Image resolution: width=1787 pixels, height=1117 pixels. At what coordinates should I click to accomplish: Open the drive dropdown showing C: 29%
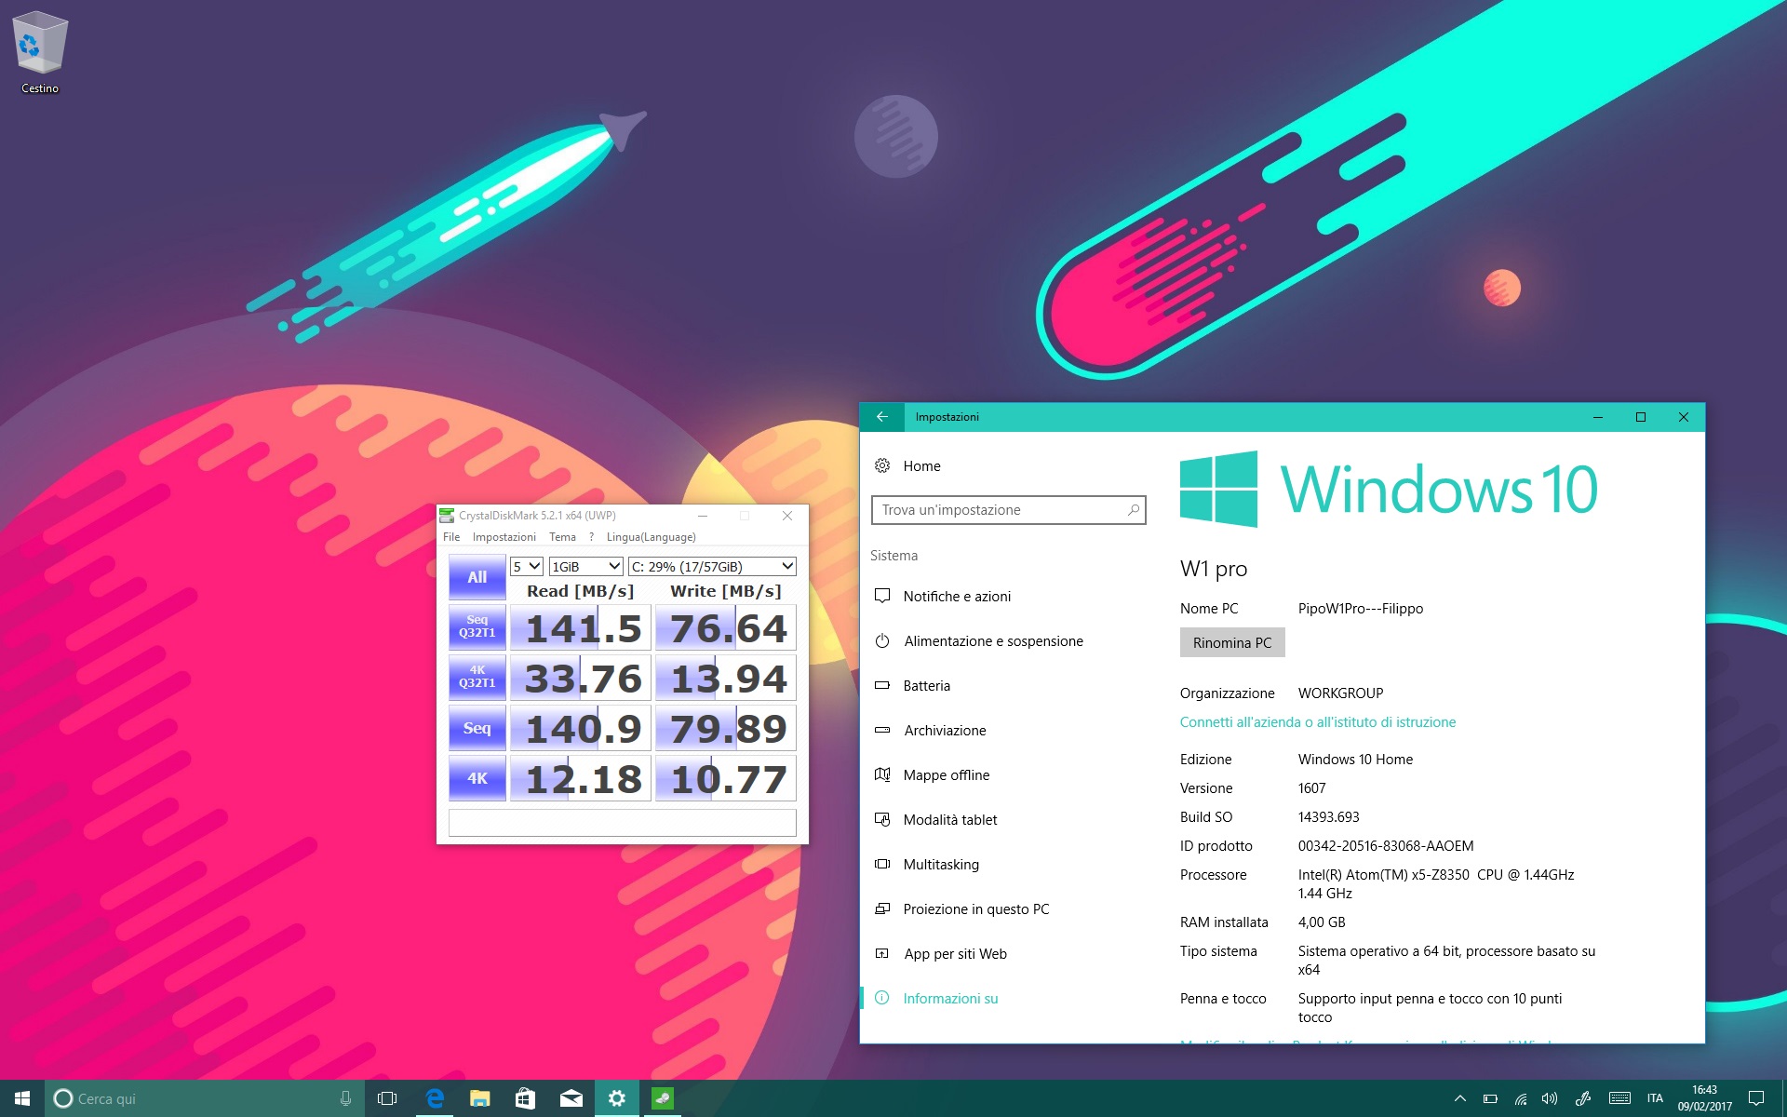(x=712, y=566)
